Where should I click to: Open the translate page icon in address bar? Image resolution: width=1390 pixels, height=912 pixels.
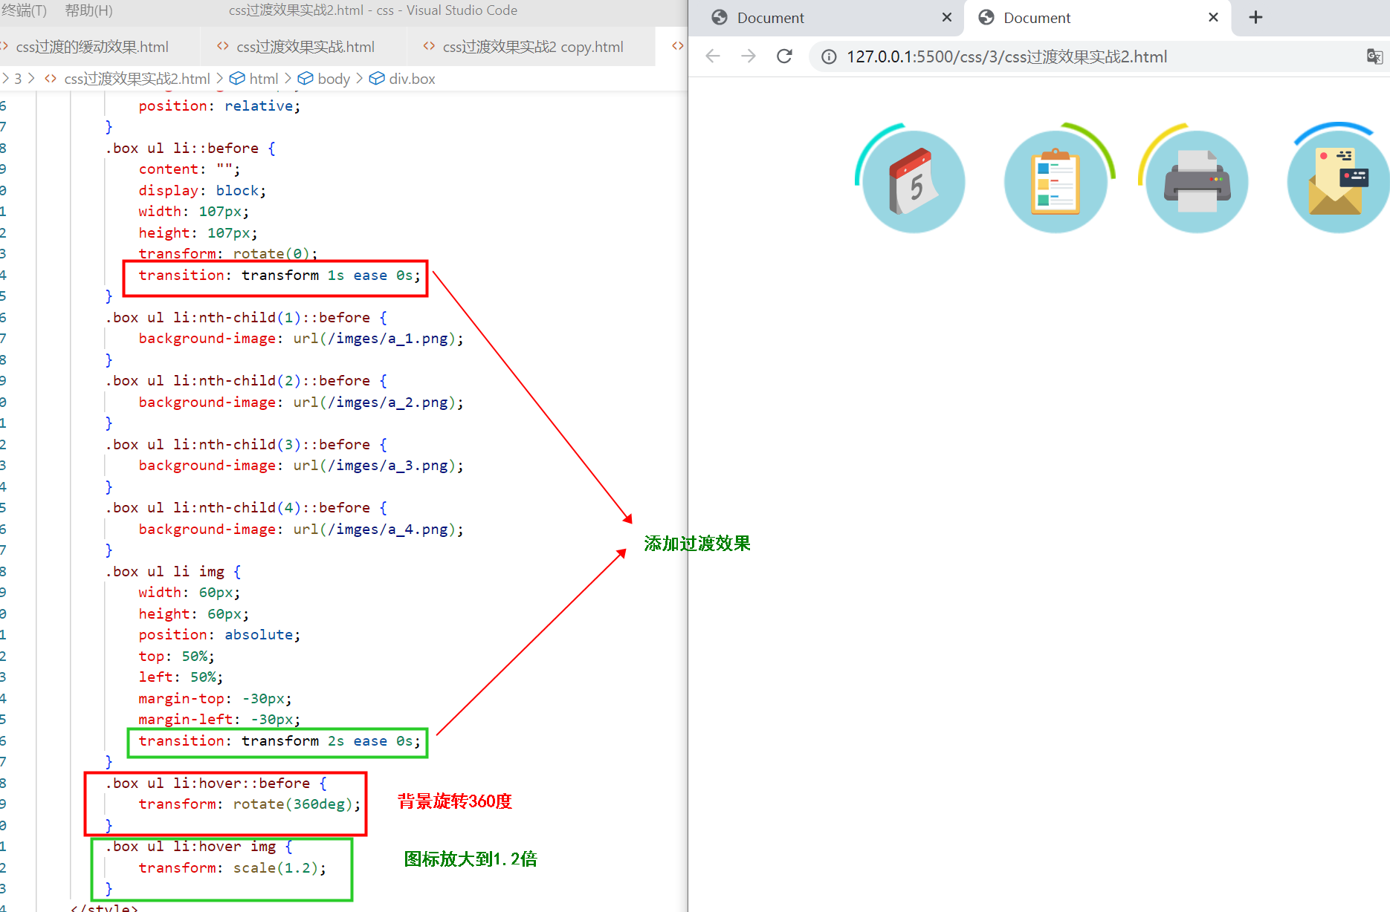1374,56
